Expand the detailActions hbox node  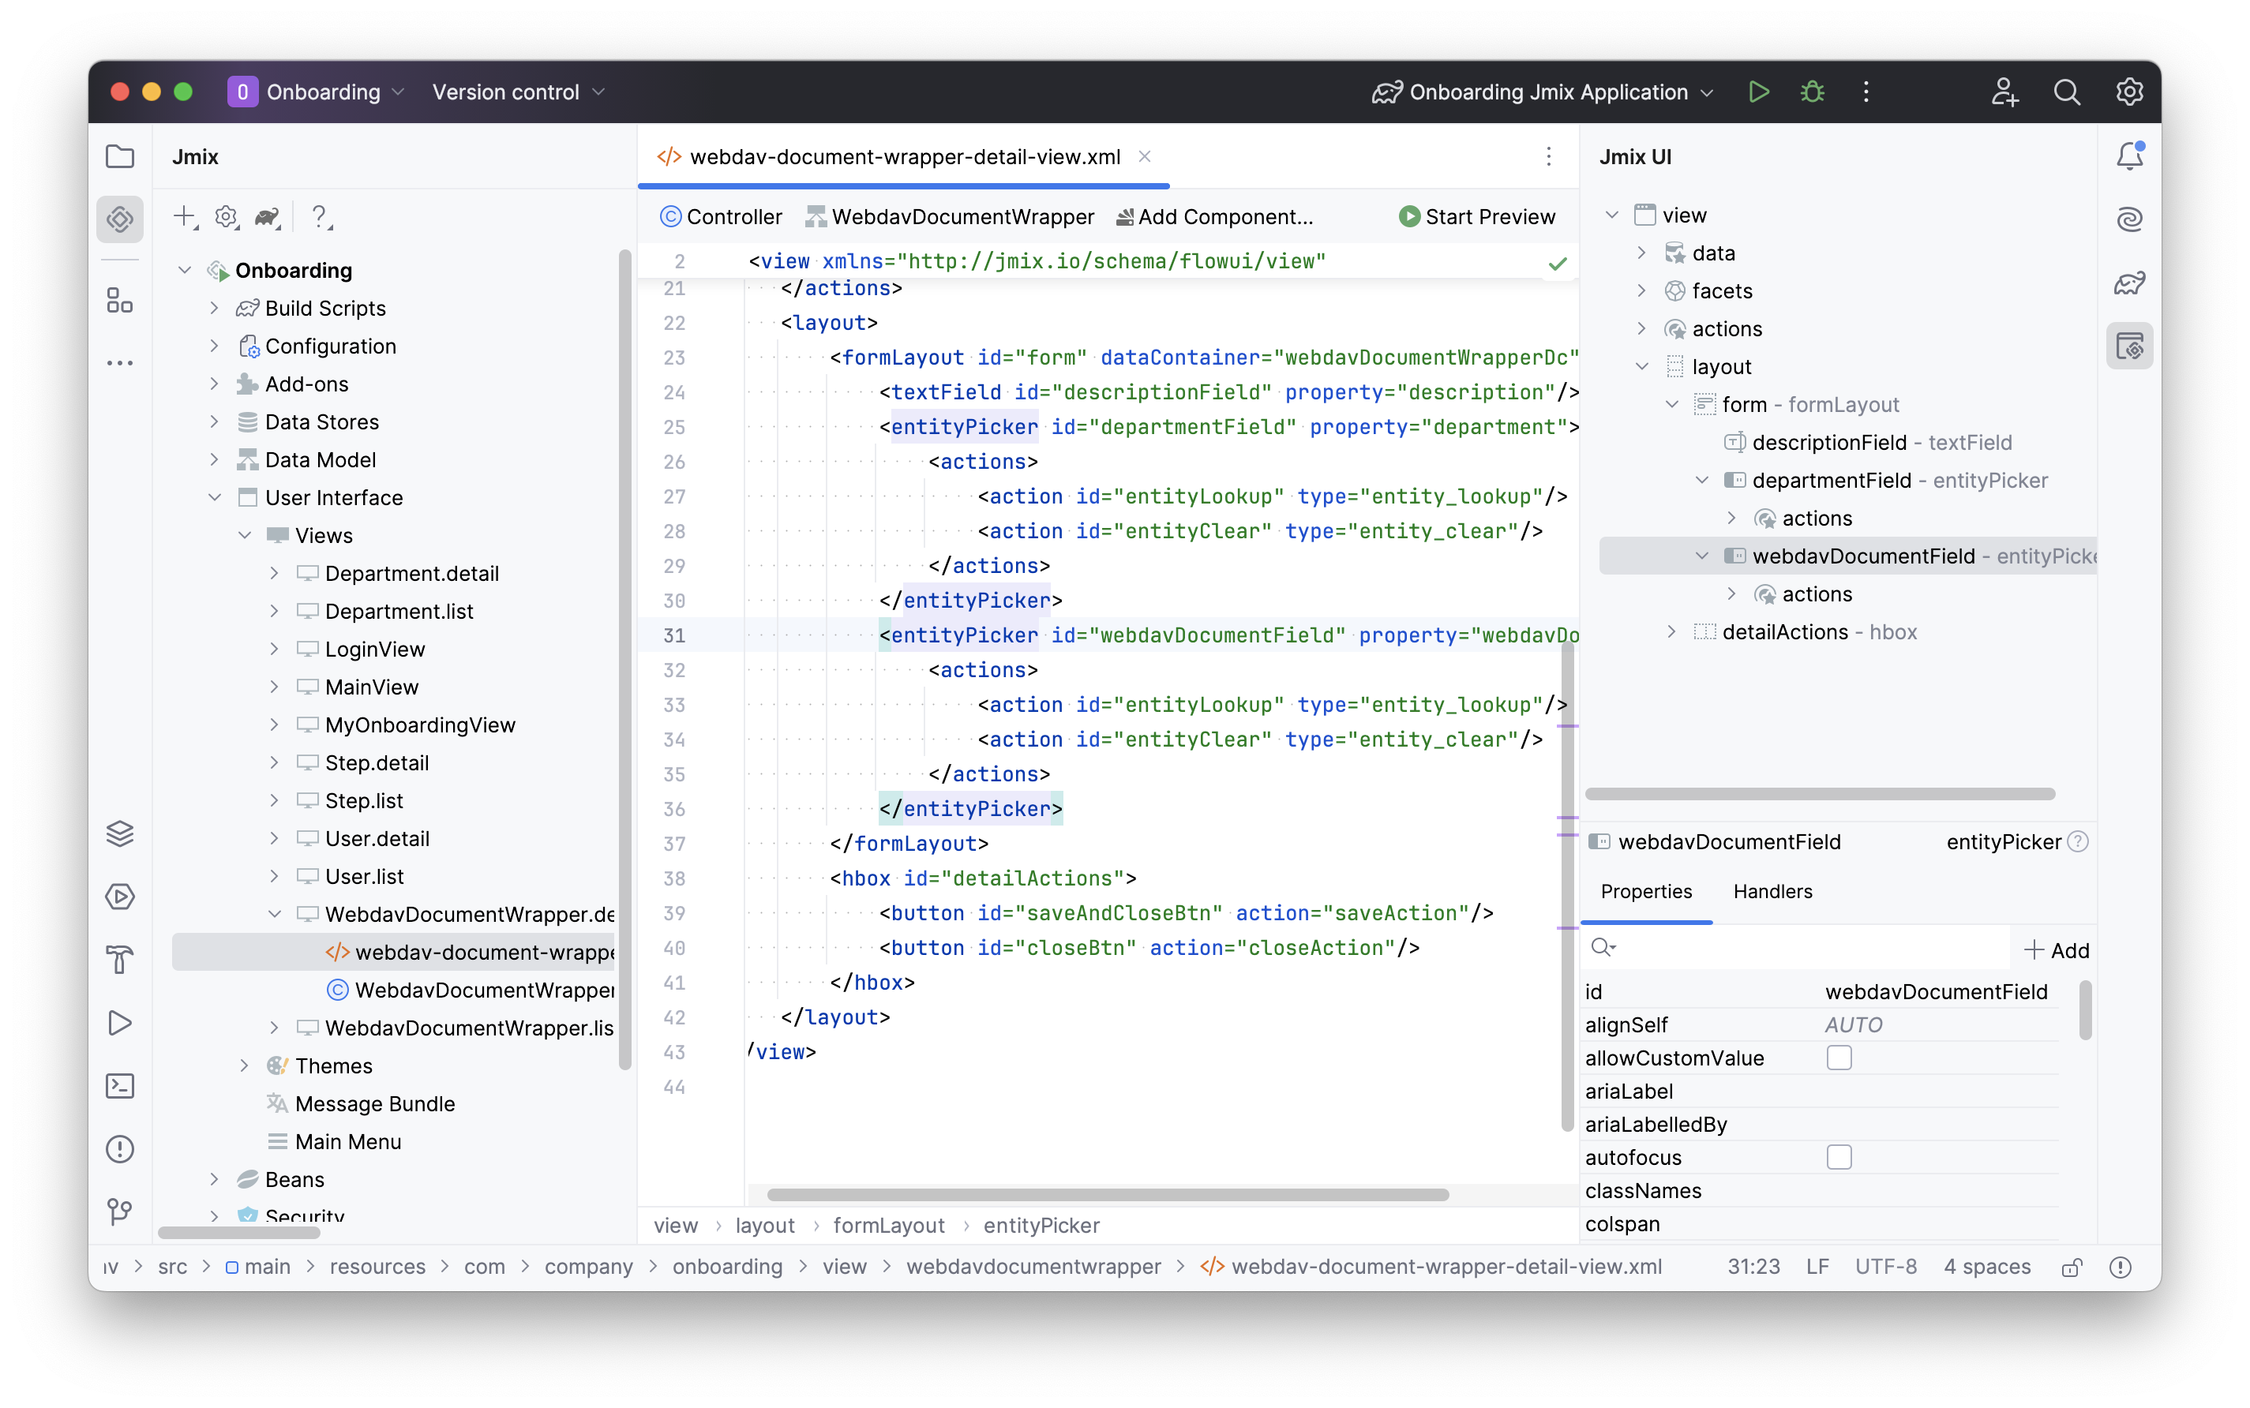pos(1671,632)
